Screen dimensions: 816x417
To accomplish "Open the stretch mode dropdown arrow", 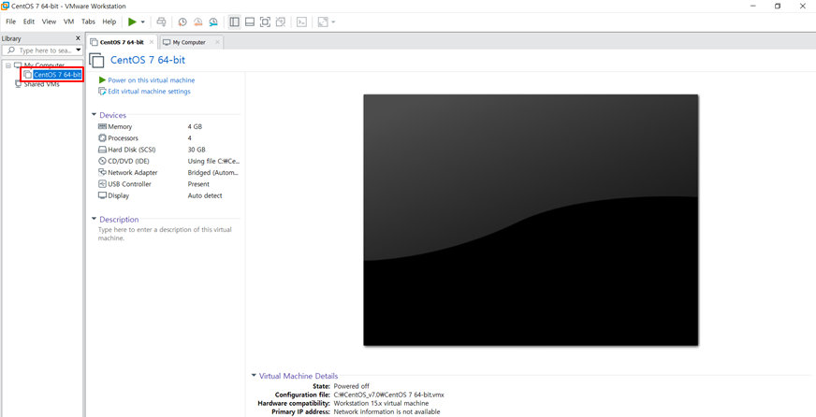I will [333, 22].
